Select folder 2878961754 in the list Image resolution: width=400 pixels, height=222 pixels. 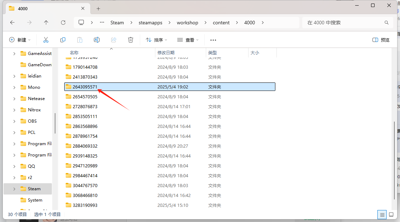coord(85,136)
